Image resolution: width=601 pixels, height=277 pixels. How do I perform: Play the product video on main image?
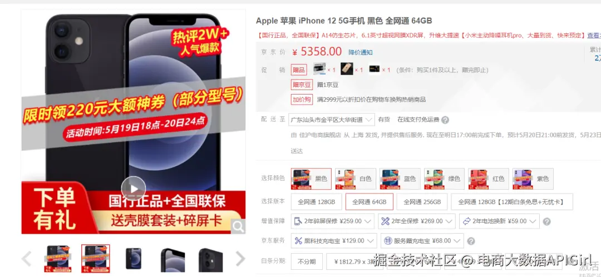point(134,189)
